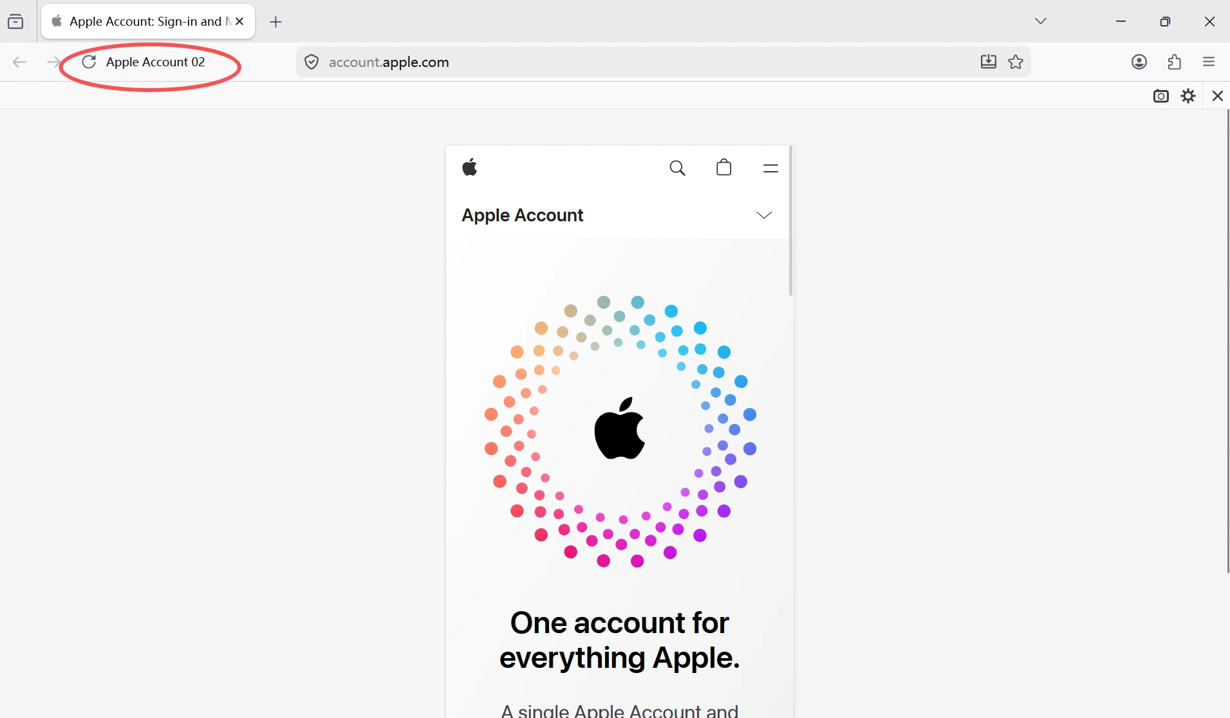1230x718 pixels.
Task: Click the 'One account for everything Apple.' heading
Action: coord(620,640)
